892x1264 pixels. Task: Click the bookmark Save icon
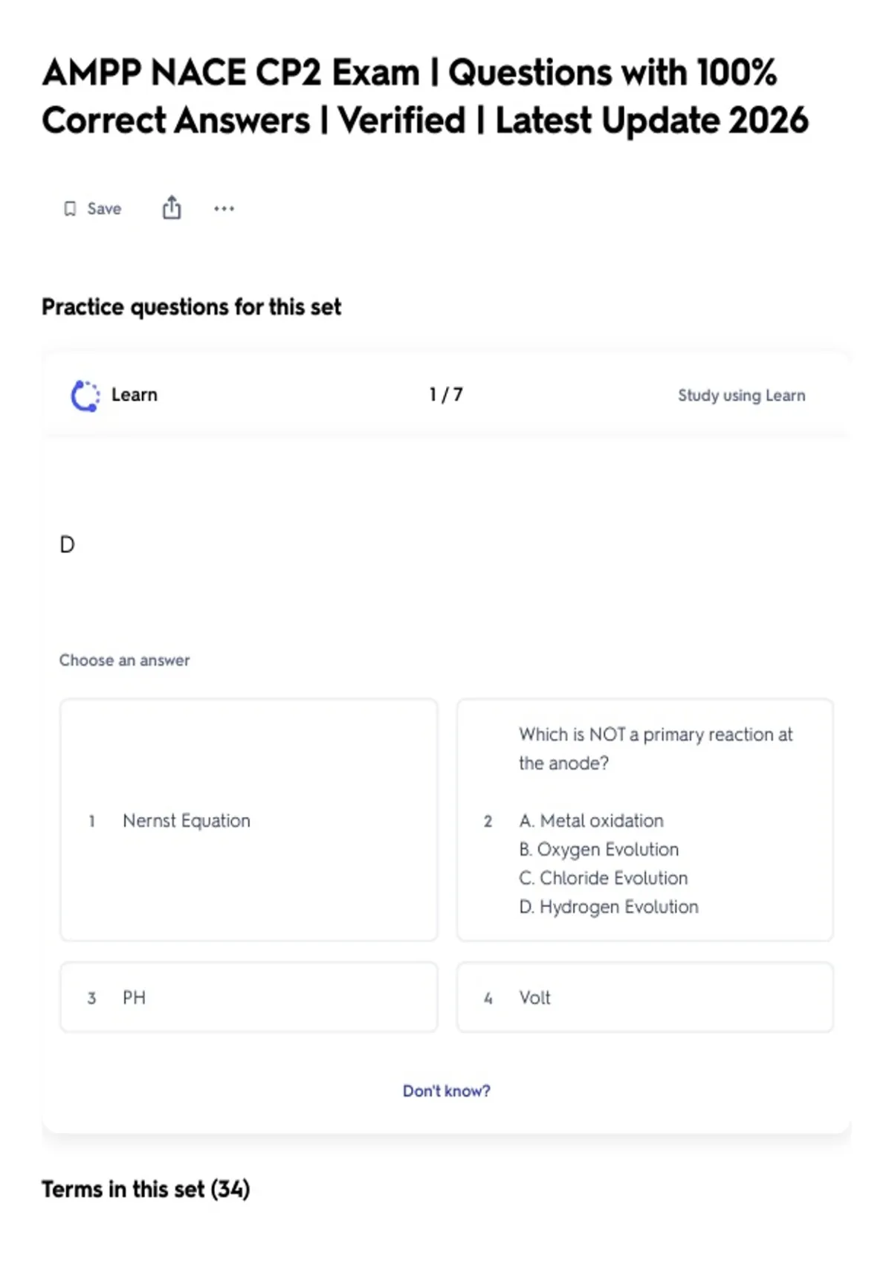click(x=70, y=209)
